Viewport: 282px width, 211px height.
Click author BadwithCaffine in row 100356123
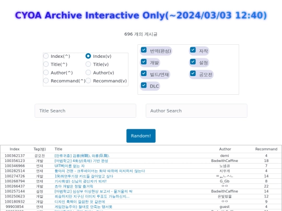(x=225, y=161)
